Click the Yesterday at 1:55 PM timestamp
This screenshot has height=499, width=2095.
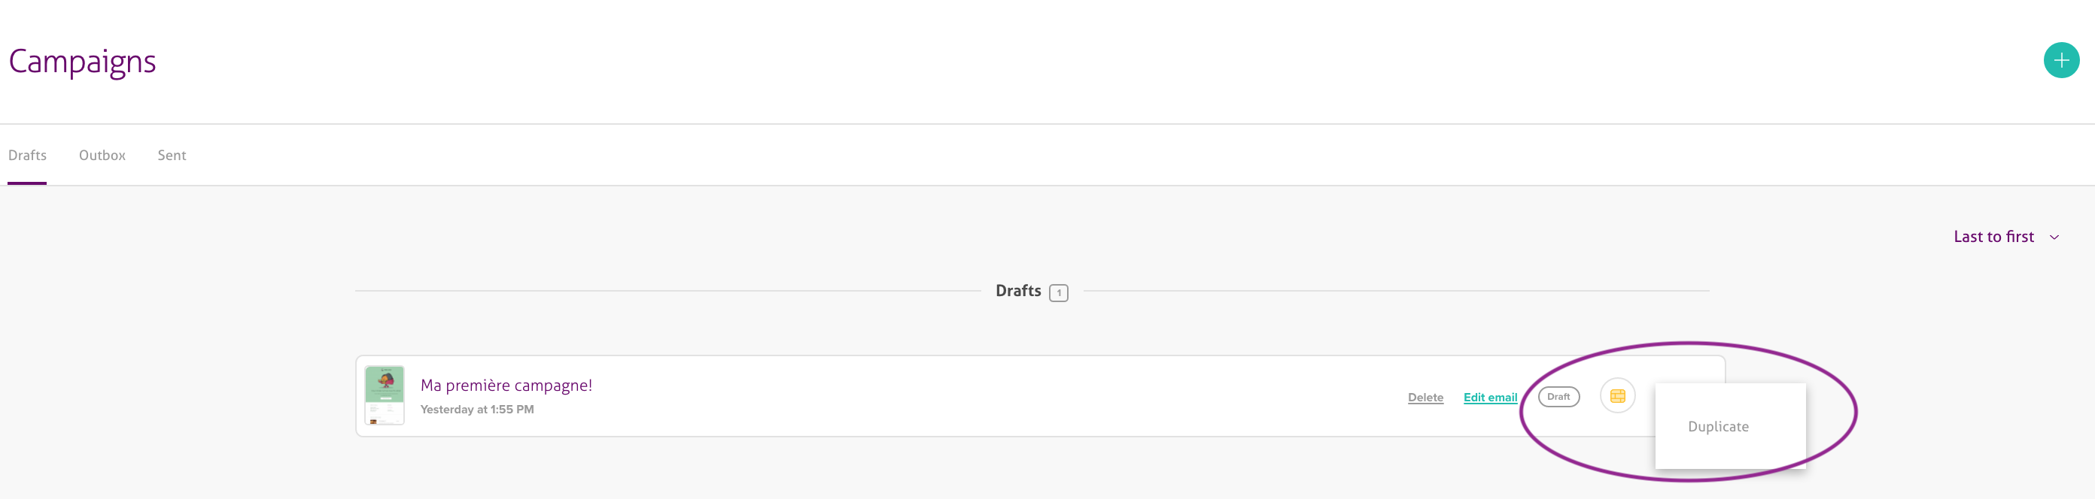(476, 410)
